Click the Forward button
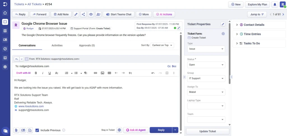This screenshot has width=287, height=136. tap(40, 14)
